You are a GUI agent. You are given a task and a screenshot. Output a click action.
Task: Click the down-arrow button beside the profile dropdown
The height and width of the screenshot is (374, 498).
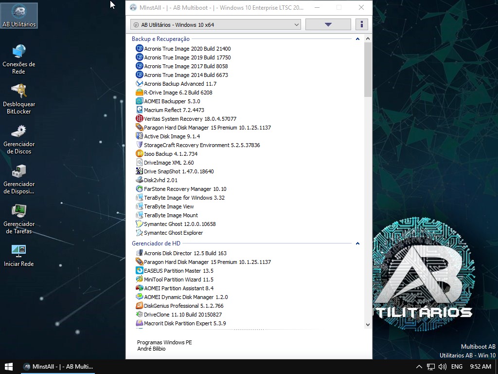click(x=328, y=24)
